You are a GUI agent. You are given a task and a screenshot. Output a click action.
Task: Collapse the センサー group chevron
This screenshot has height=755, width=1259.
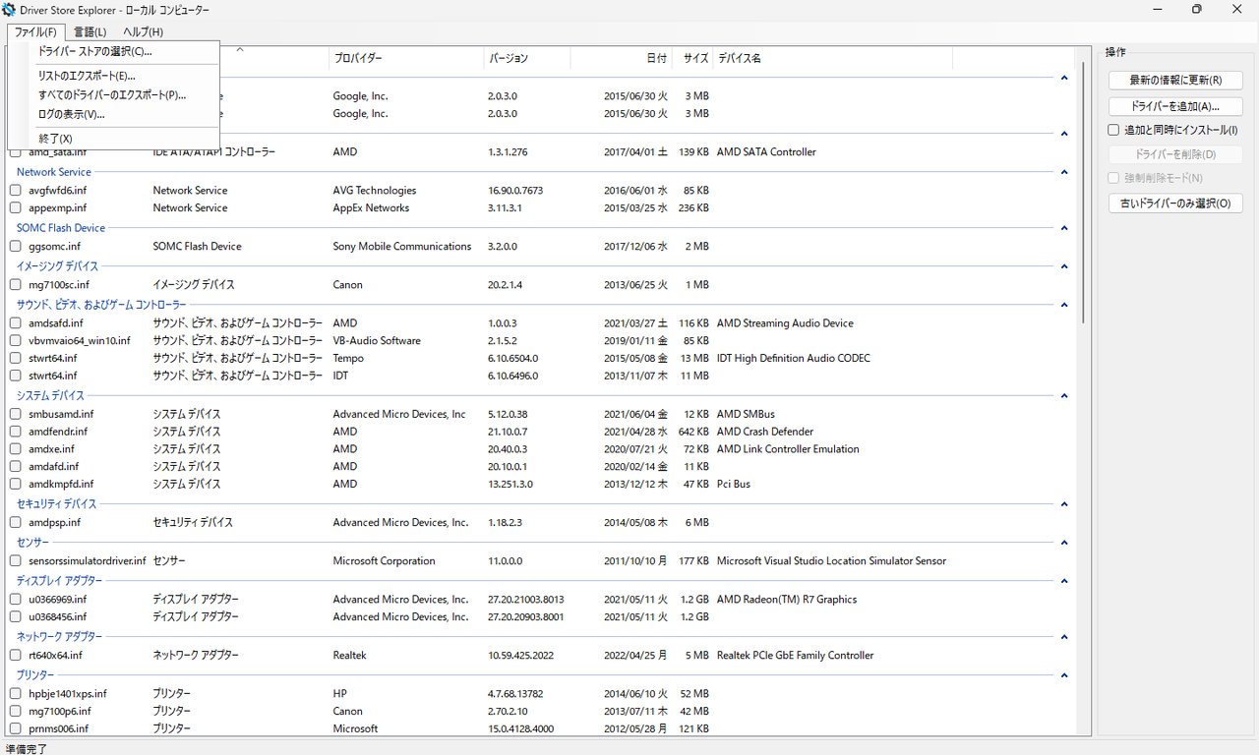1064,543
